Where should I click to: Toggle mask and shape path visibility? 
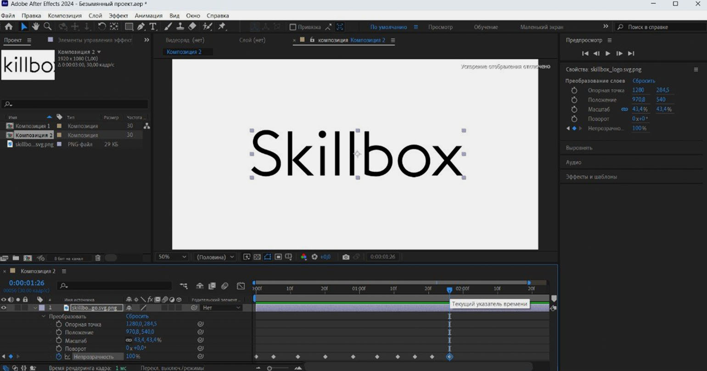[x=268, y=257]
